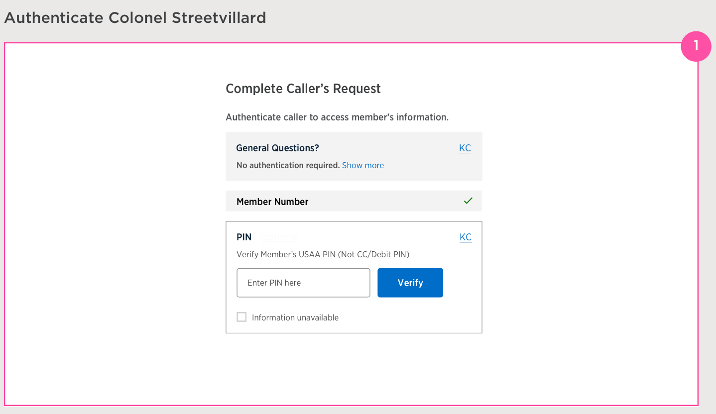Click empty white area below the PIN box
716x414 pixels.
click(x=354, y=368)
